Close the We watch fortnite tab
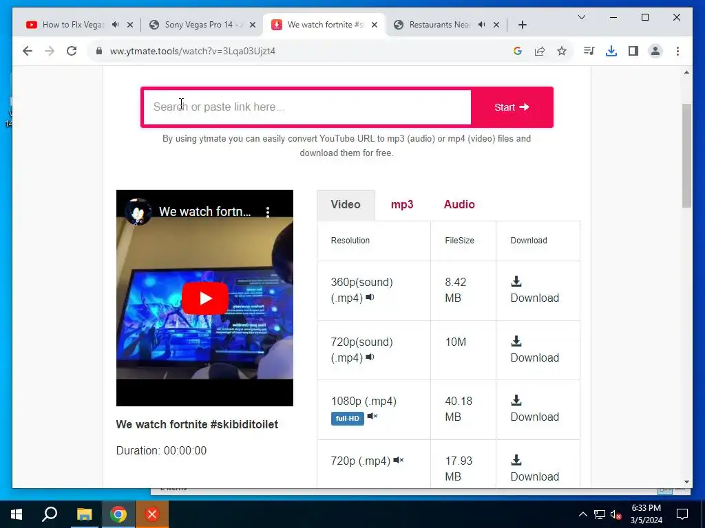Screen dimensions: 705x528 [374, 25]
